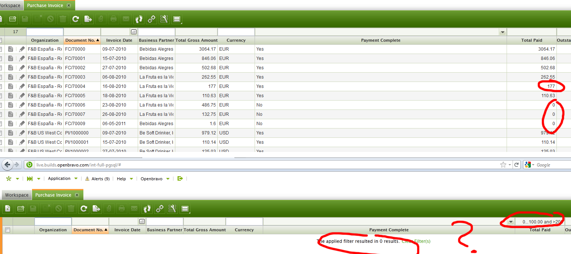Image resolution: width=571 pixels, height=254 pixels.
Task: Click the green asterisk quick-create icon
Action: pos(9,179)
